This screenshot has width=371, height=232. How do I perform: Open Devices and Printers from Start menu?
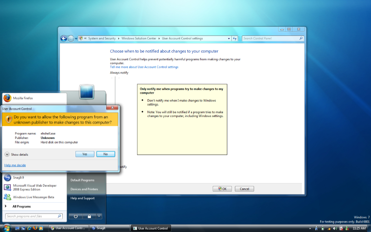point(84,189)
